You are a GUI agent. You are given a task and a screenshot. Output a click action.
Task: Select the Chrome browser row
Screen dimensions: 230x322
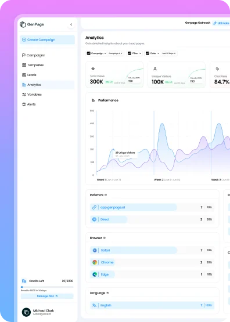pyautogui.click(x=152, y=262)
